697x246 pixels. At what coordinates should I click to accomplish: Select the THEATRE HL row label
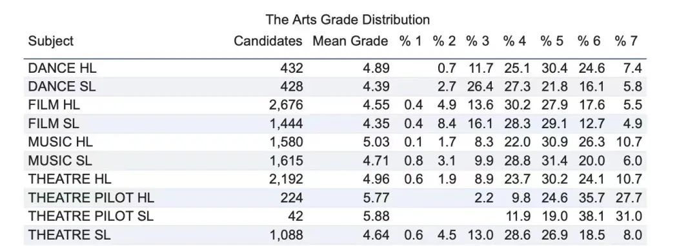tap(70, 179)
